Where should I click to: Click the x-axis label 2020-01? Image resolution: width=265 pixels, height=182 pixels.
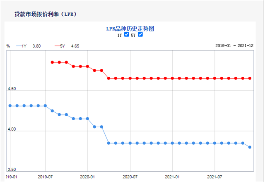tap(87, 177)
